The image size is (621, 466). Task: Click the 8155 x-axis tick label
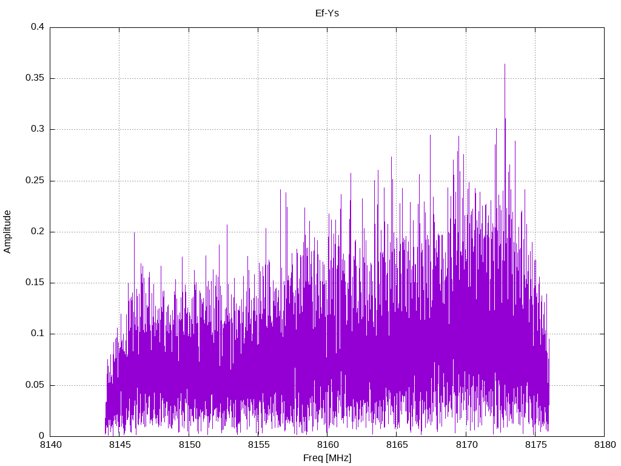point(258,445)
